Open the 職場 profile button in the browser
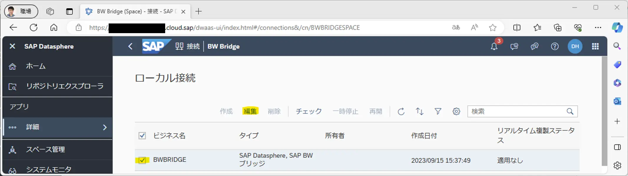Viewport: 628px width, 176px height. (21, 11)
